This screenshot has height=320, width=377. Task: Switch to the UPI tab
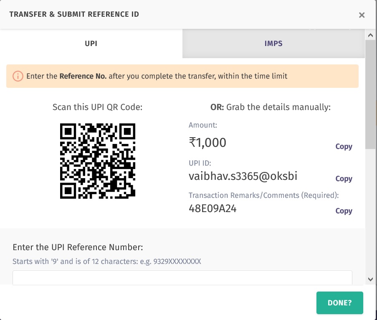91,44
